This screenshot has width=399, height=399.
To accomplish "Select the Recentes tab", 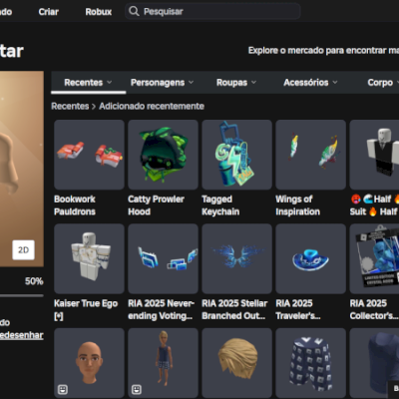I will point(88,83).
